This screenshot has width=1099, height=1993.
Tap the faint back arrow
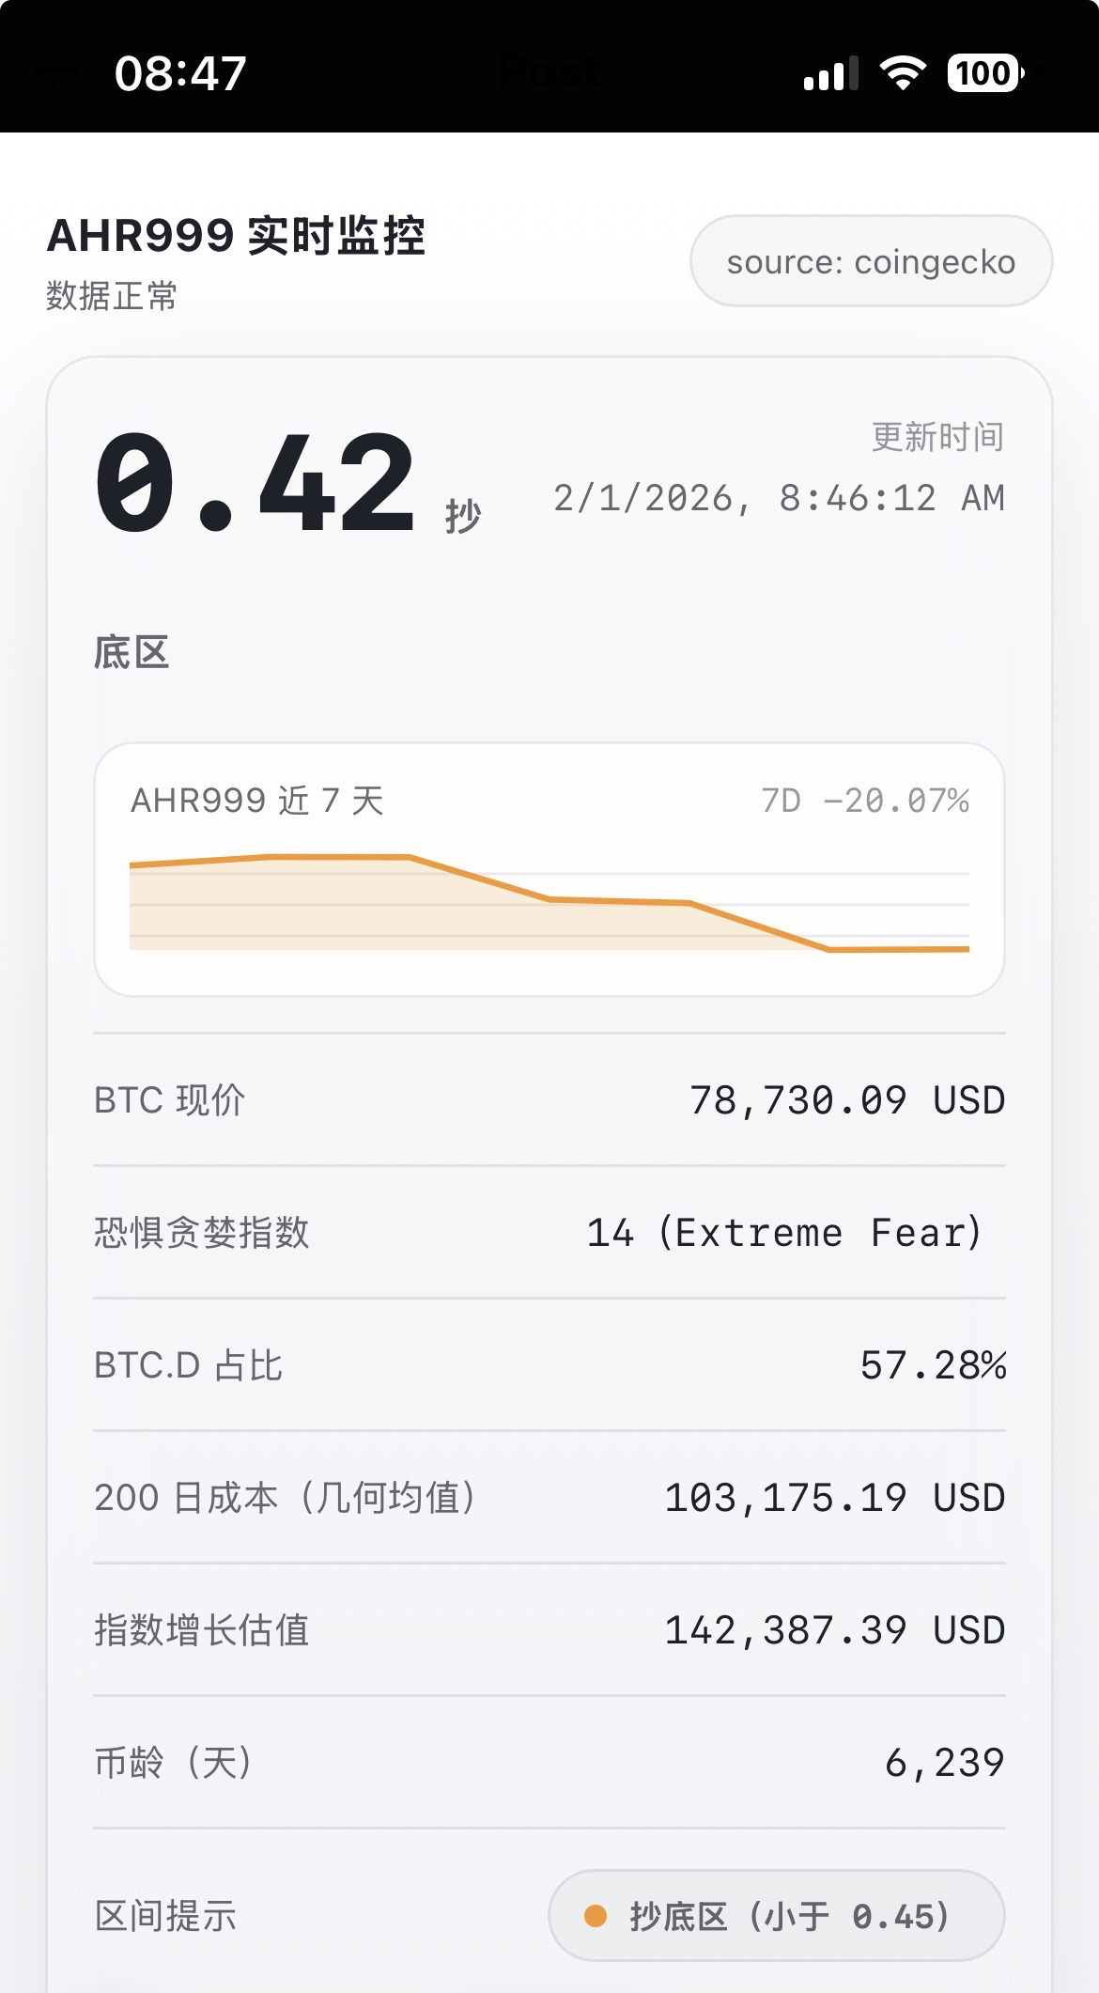coord(54,71)
